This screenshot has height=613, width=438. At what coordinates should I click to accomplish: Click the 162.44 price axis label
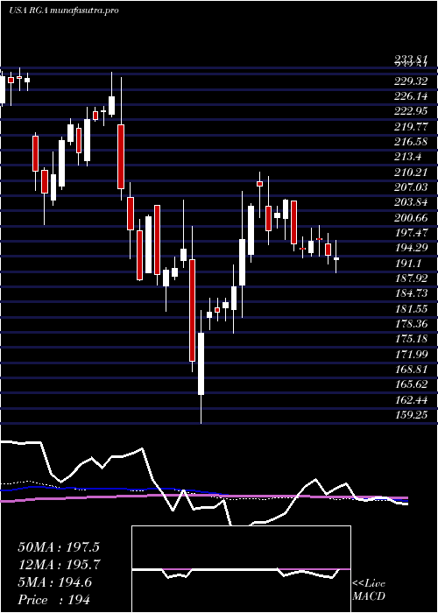click(411, 400)
